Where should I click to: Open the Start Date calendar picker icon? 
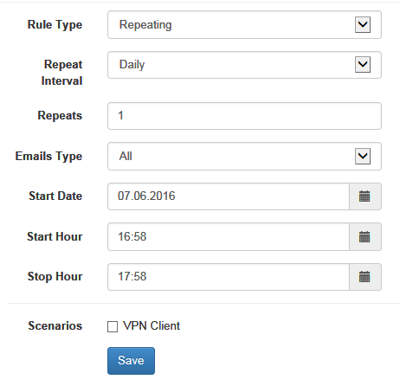[365, 196]
